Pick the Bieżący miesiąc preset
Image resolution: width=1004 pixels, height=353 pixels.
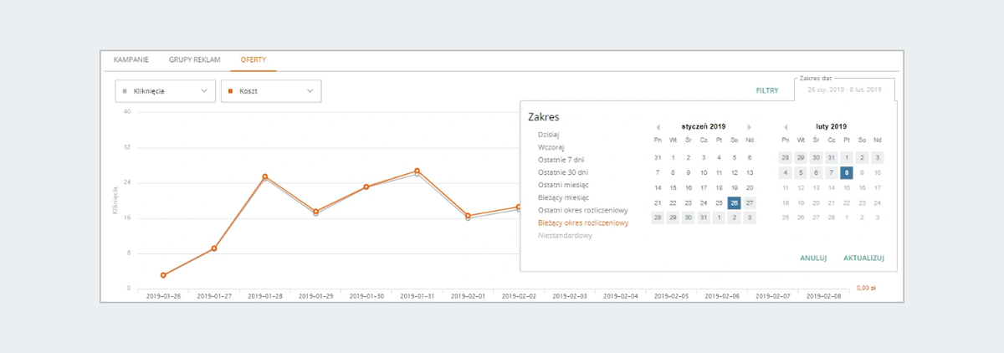click(563, 197)
